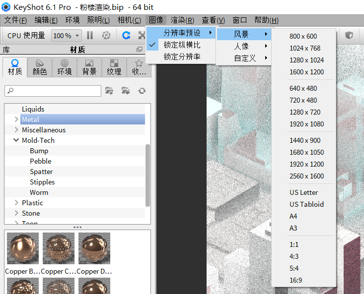364x294 pixels.
Task: Expand the Stone tree node
Action: point(16,213)
